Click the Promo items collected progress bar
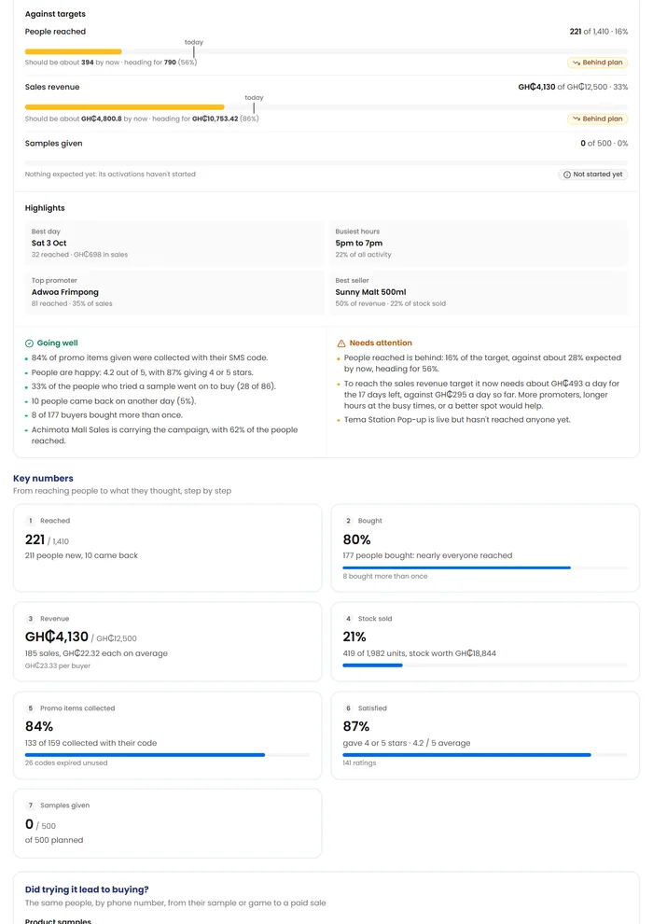Image resolution: width=653 pixels, height=924 pixels. [167, 755]
